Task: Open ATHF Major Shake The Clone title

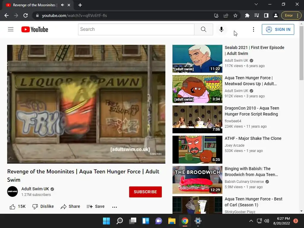Action: (253, 138)
